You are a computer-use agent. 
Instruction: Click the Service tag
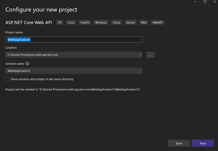coord(130,22)
